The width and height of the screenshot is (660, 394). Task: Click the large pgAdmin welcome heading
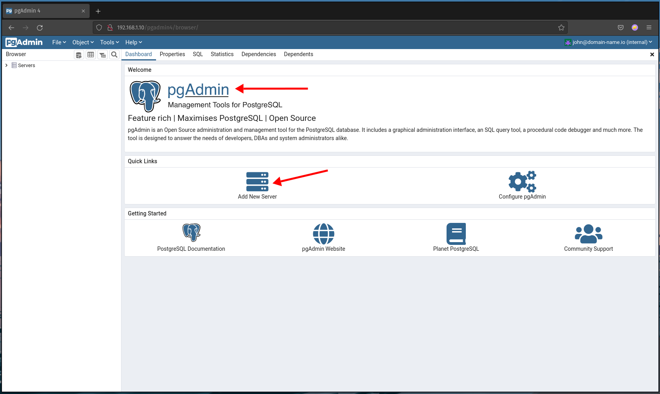click(x=198, y=90)
